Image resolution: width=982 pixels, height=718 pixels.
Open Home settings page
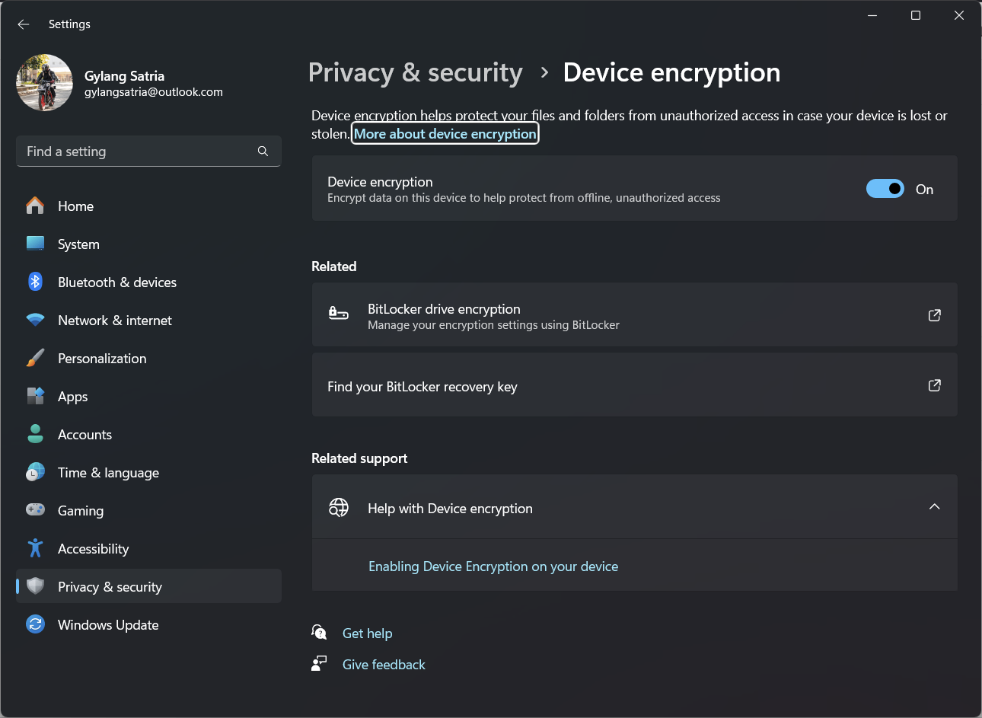pos(148,206)
